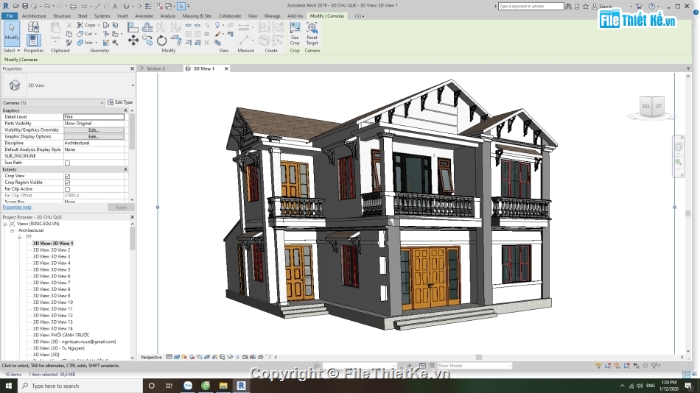Expand the Select panel dropdown
Screen dimensions: 700x393
tap(12, 51)
